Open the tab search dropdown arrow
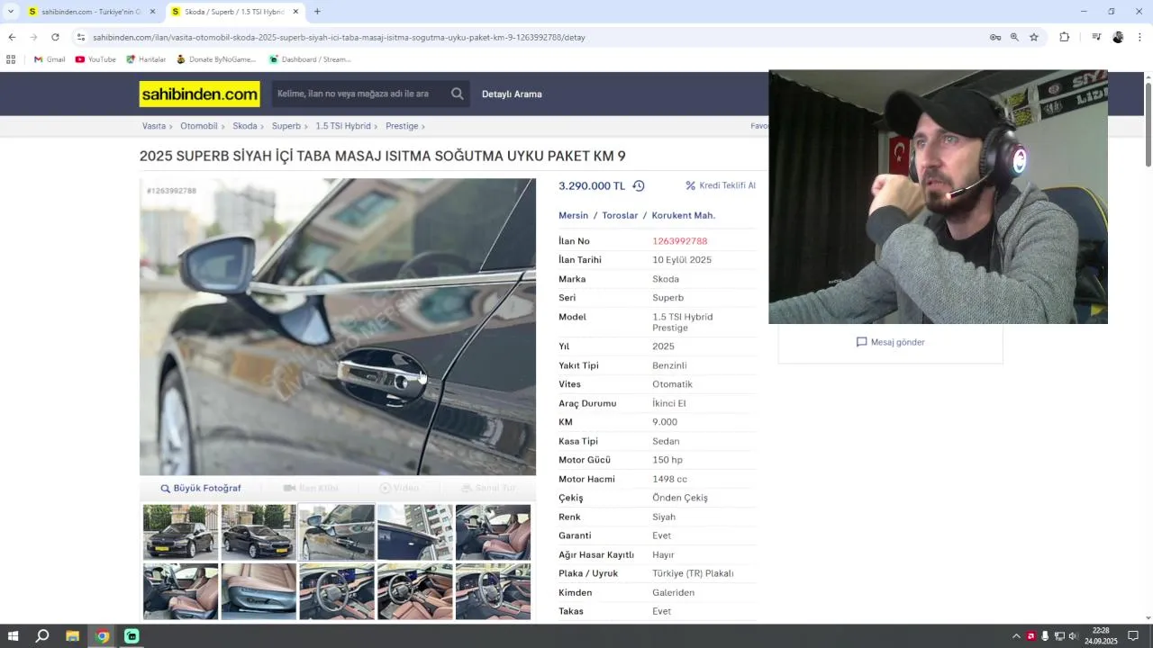The width and height of the screenshot is (1153, 648). [10, 12]
